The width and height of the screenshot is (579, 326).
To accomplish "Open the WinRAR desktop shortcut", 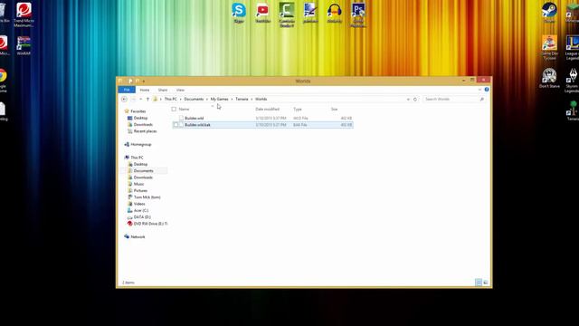I will coord(24,45).
